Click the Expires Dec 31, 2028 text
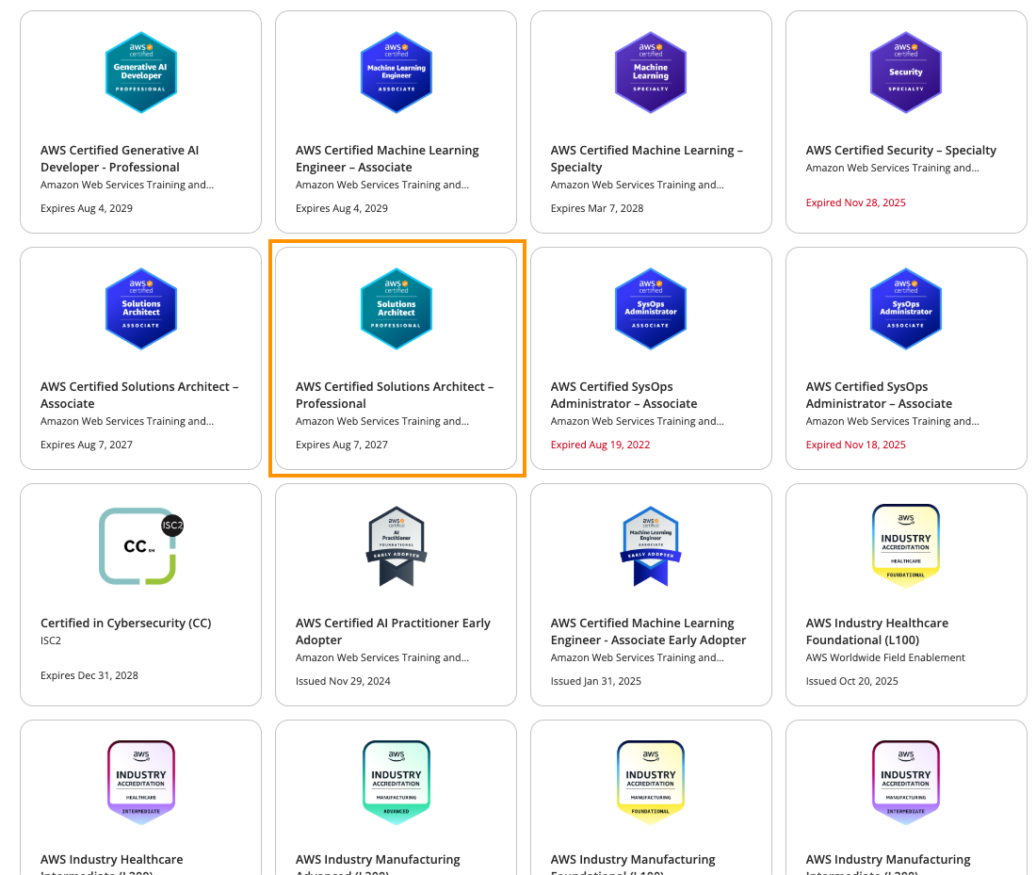 pos(89,675)
